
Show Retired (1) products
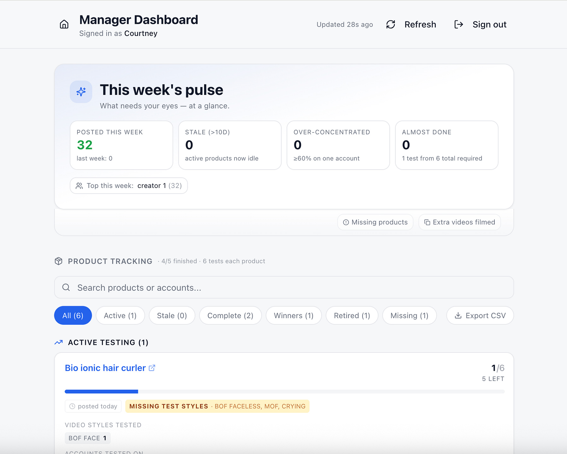352,316
